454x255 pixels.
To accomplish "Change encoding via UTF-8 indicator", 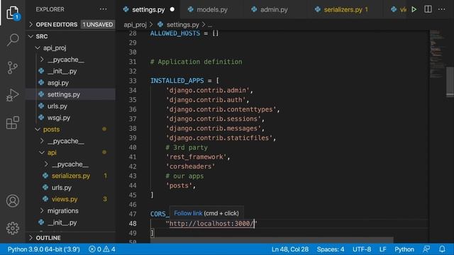I will [x=362, y=249].
